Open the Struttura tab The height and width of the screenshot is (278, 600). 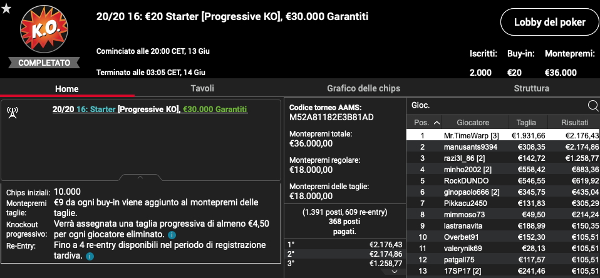[x=532, y=88]
